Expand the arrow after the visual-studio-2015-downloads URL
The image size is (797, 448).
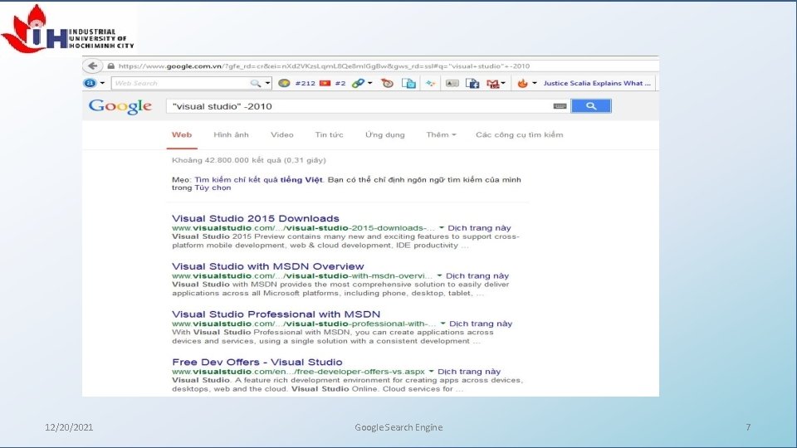pyautogui.click(x=441, y=228)
